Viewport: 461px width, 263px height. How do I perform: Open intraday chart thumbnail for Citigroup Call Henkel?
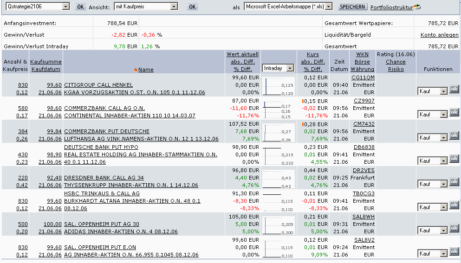pyautogui.click(x=279, y=86)
